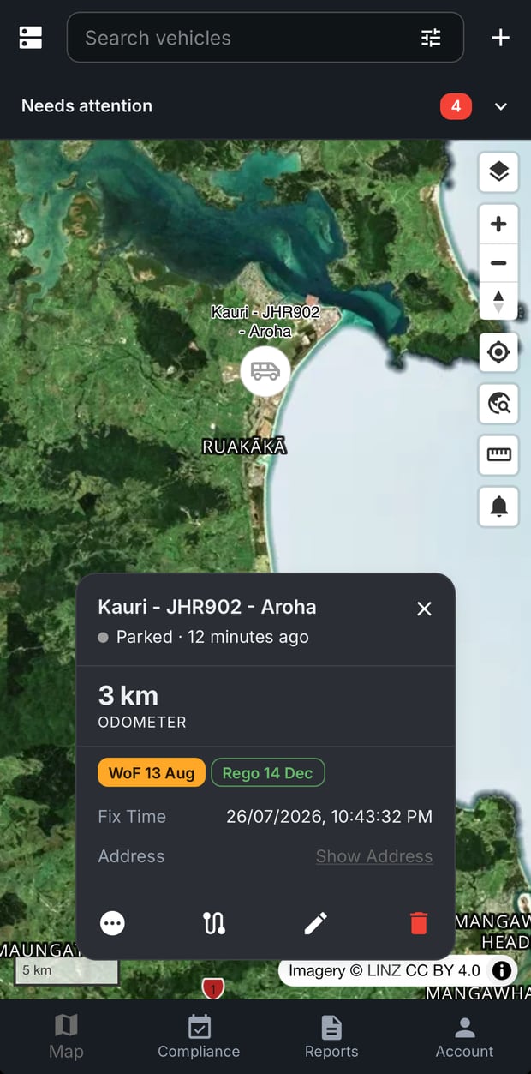The width and height of the screenshot is (531, 1074).
Task: Close the Kauri vehicle popup
Action: 424,609
